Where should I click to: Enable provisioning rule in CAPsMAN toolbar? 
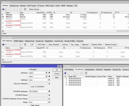pos(73,73)
